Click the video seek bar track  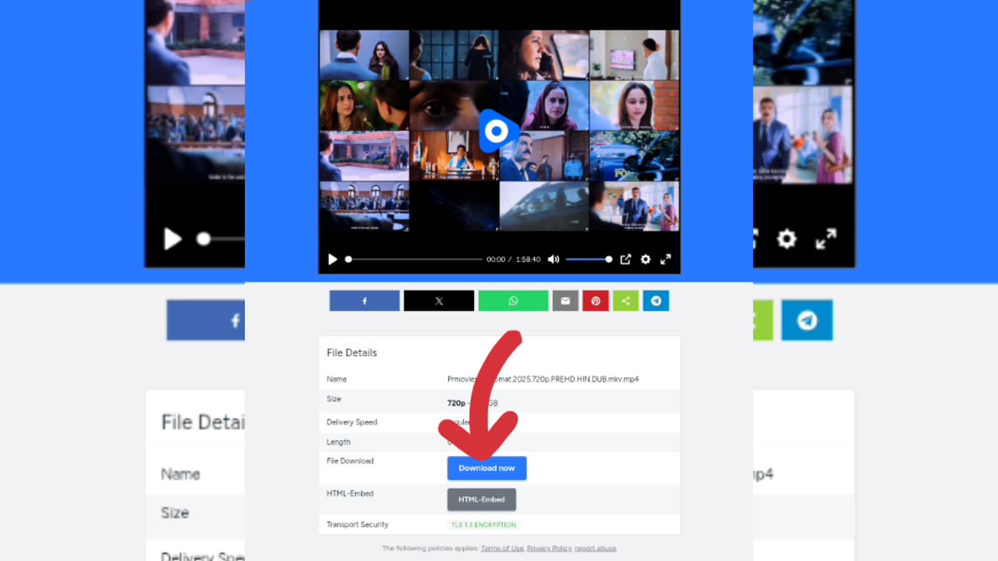(x=415, y=259)
